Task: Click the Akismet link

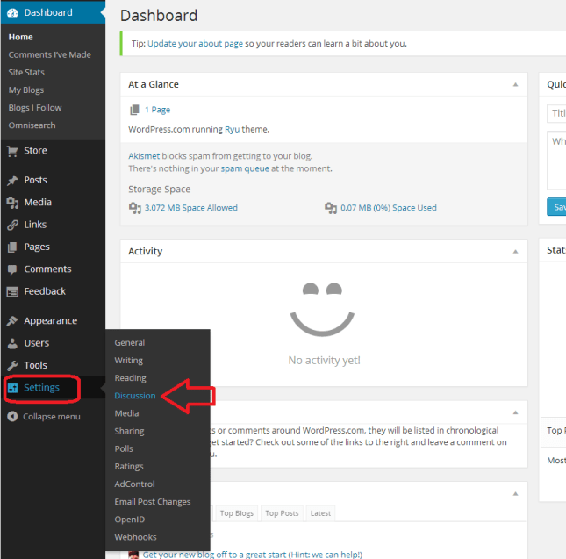Action: (145, 155)
